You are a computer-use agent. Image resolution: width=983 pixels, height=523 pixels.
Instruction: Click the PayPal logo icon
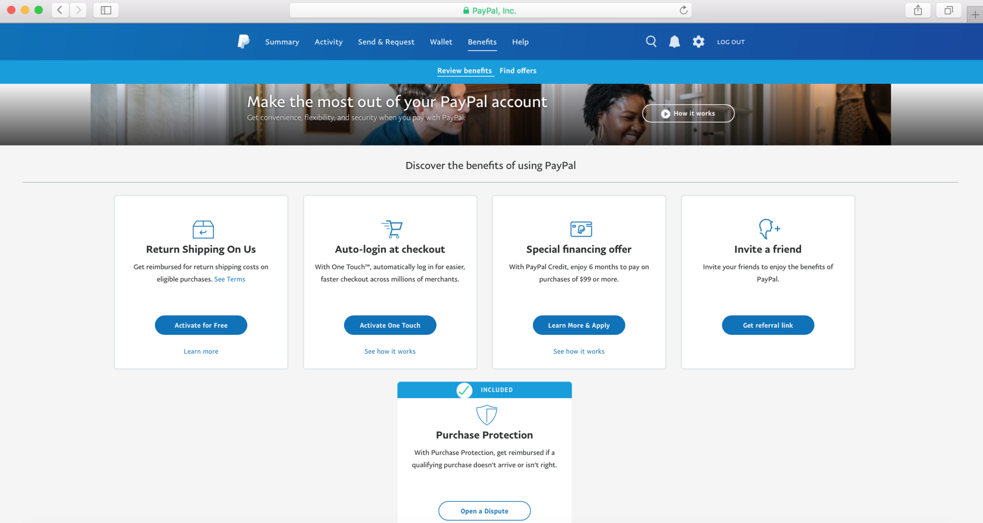[x=243, y=42]
